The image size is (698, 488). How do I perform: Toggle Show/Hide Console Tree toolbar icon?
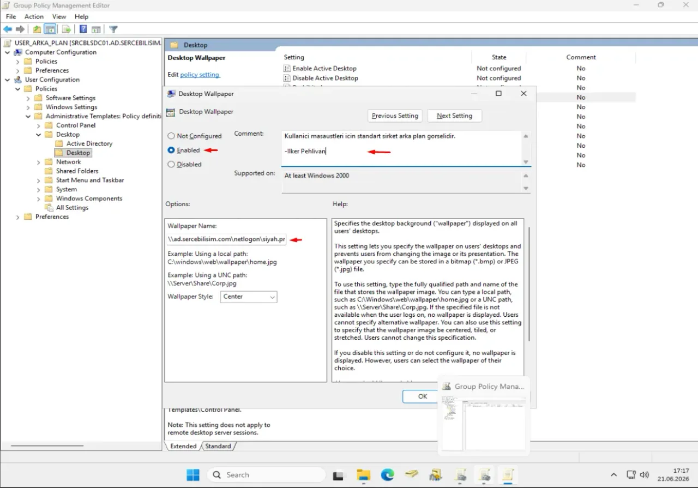pos(50,29)
